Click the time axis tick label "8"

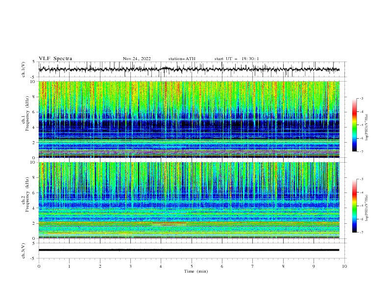point(283,266)
